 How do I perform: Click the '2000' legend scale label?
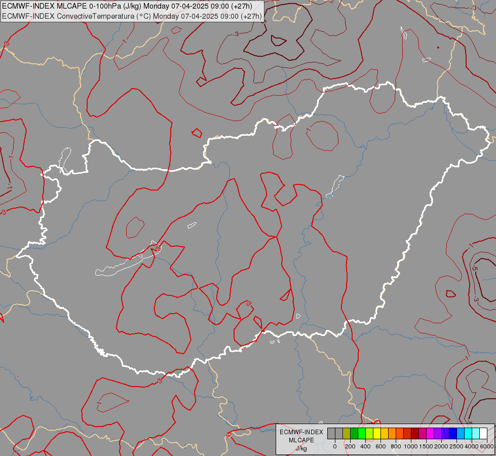(441, 446)
